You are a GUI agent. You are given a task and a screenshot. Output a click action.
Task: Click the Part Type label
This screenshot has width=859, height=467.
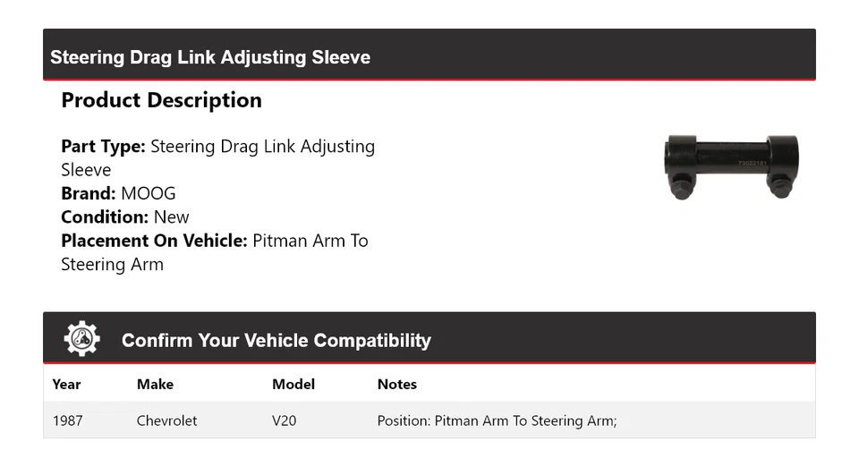103,146
